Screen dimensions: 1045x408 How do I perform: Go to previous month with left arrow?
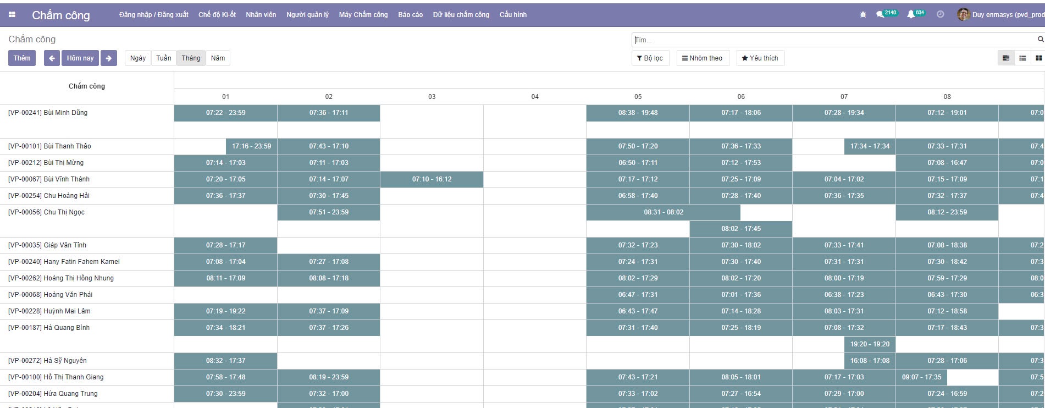pos(52,58)
